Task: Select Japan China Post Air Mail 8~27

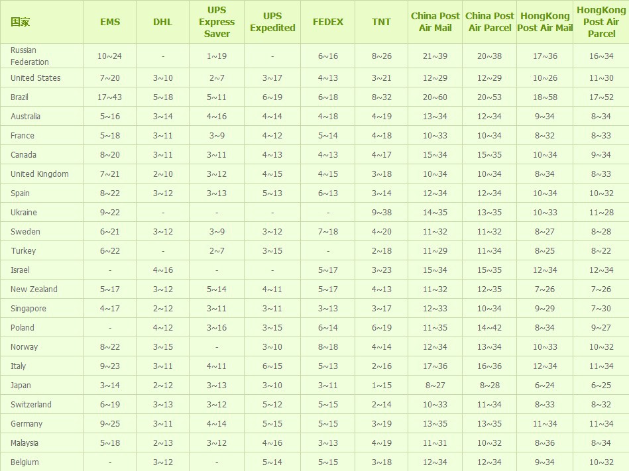Action: coord(435,386)
